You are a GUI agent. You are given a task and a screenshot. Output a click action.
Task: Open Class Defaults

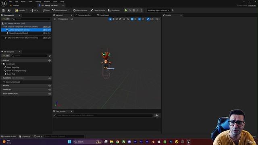(x=98, y=10)
